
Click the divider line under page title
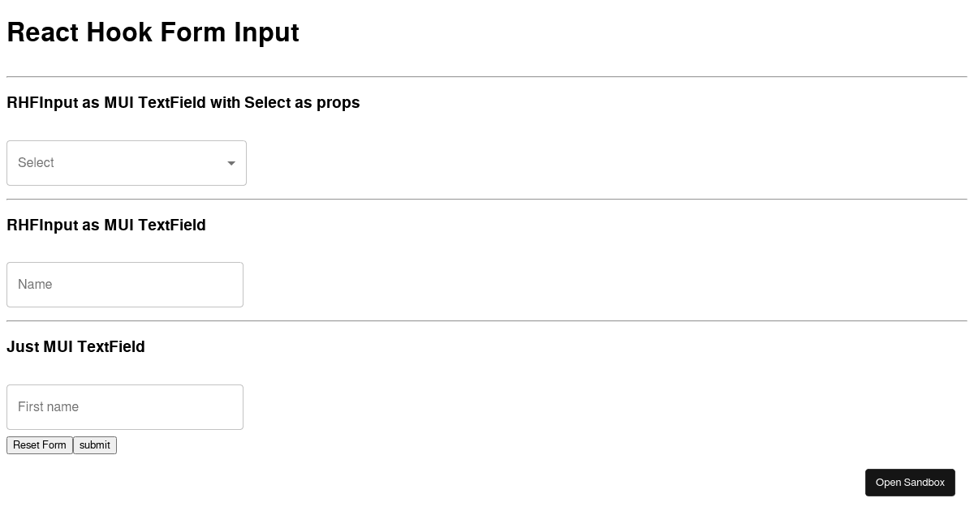(487, 76)
